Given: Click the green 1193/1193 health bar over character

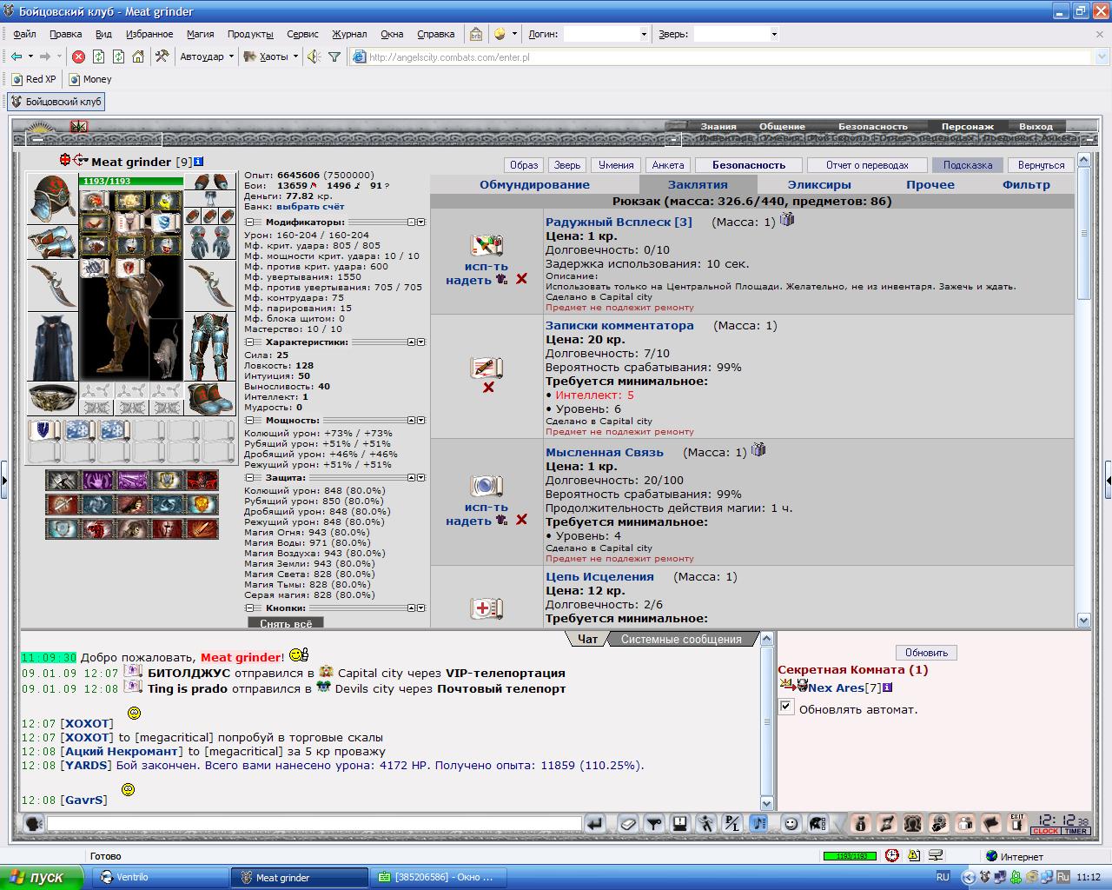Looking at the screenshot, I should tap(131, 182).
